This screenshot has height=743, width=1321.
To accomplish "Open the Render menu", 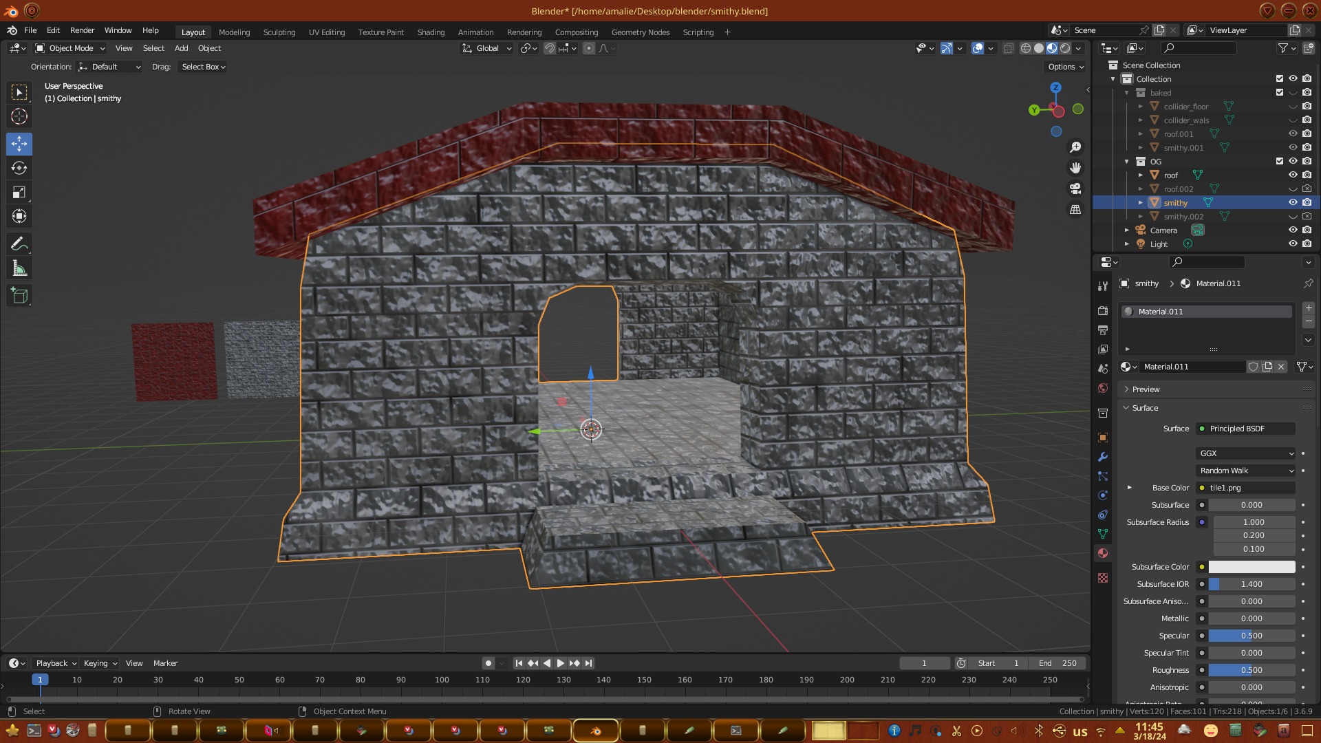I will (82, 30).
